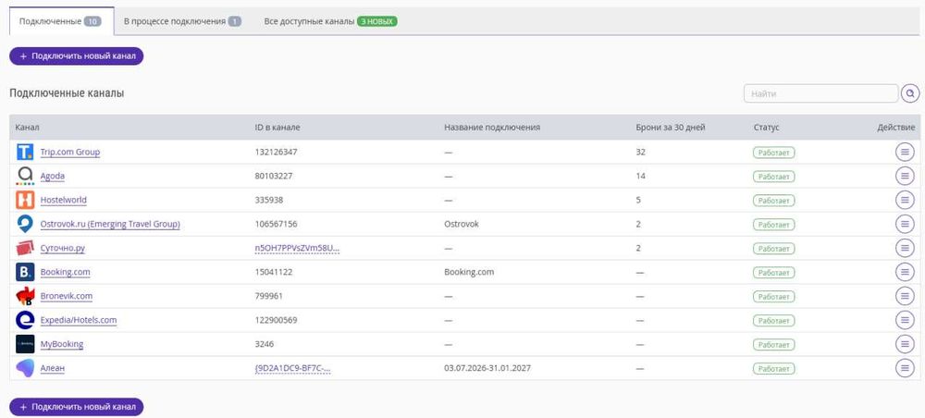Click the Найти search input field

click(x=820, y=93)
